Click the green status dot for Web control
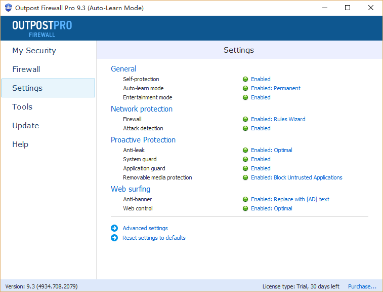The image size is (383, 292). tap(245, 208)
